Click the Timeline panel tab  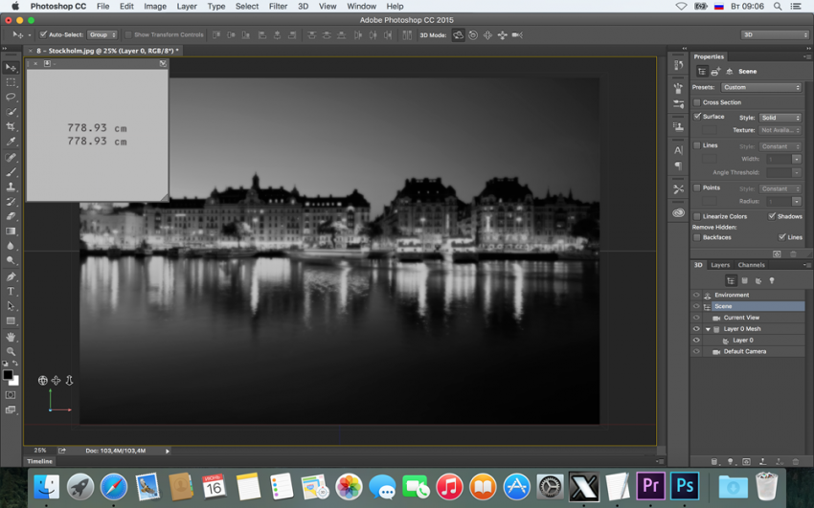coord(39,461)
